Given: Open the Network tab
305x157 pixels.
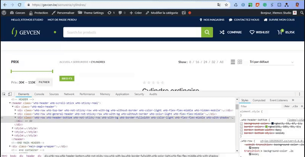Looking at the screenshot, I should [69, 94].
